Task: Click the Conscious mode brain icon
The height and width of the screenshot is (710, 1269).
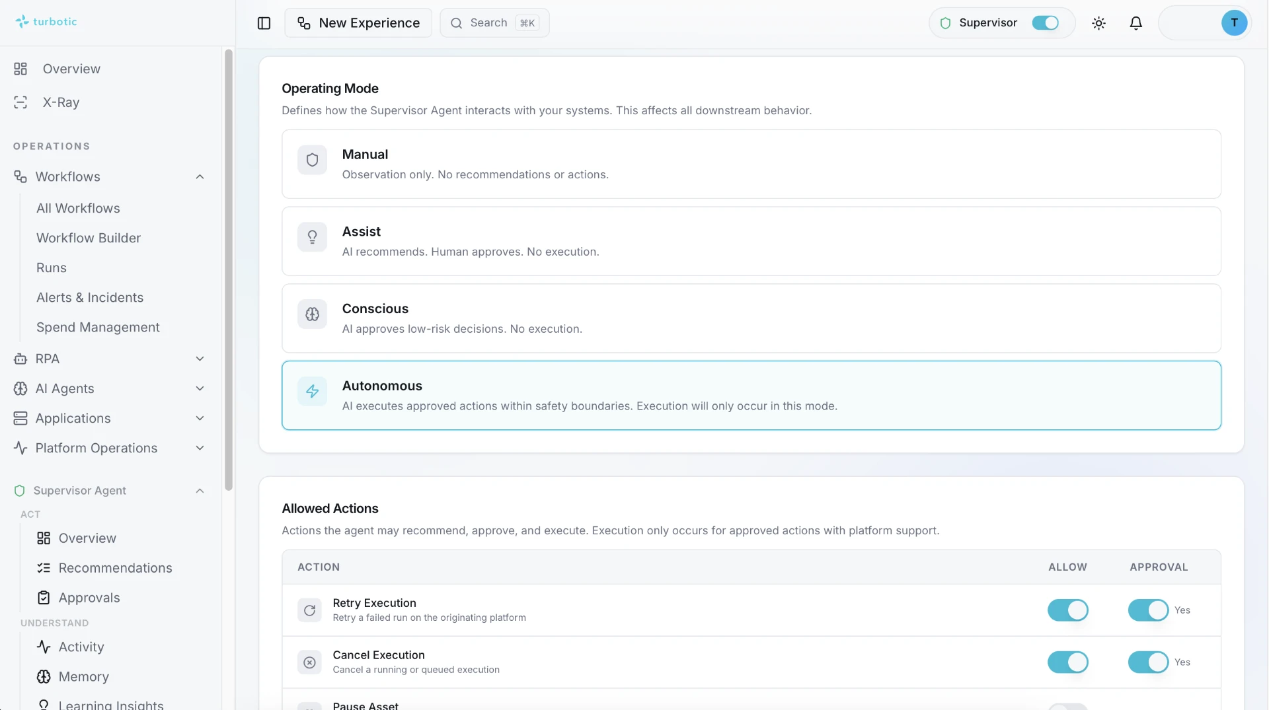Action: (x=312, y=314)
